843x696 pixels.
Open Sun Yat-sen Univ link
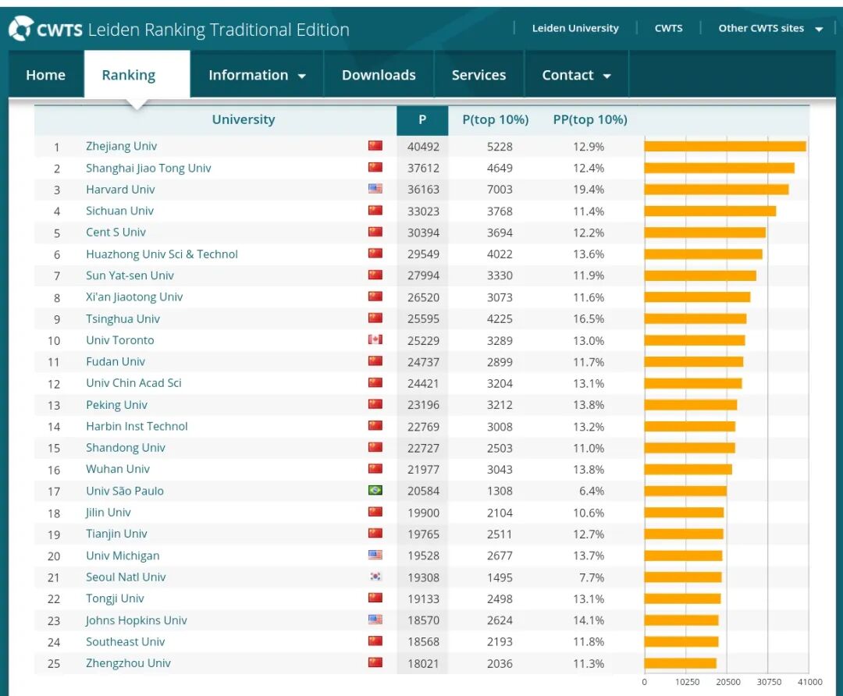coord(130,275)
